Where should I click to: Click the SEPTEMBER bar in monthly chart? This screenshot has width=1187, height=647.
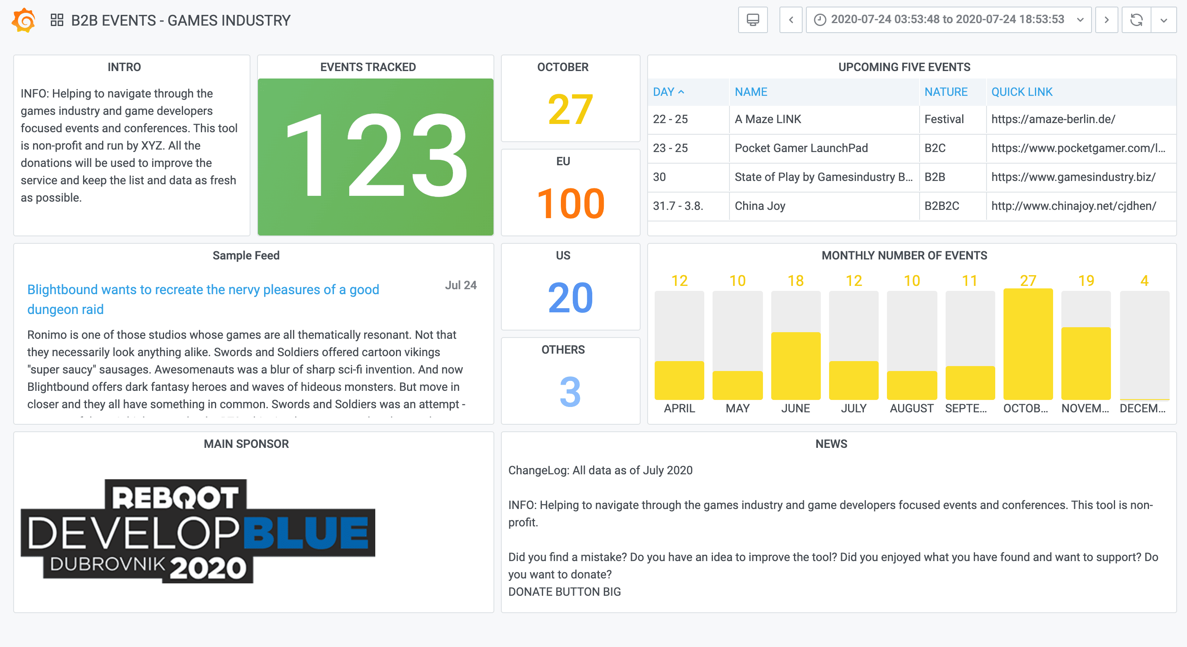pos(970,383)
